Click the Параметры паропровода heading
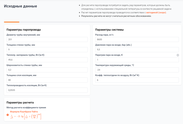 point(24,30)
